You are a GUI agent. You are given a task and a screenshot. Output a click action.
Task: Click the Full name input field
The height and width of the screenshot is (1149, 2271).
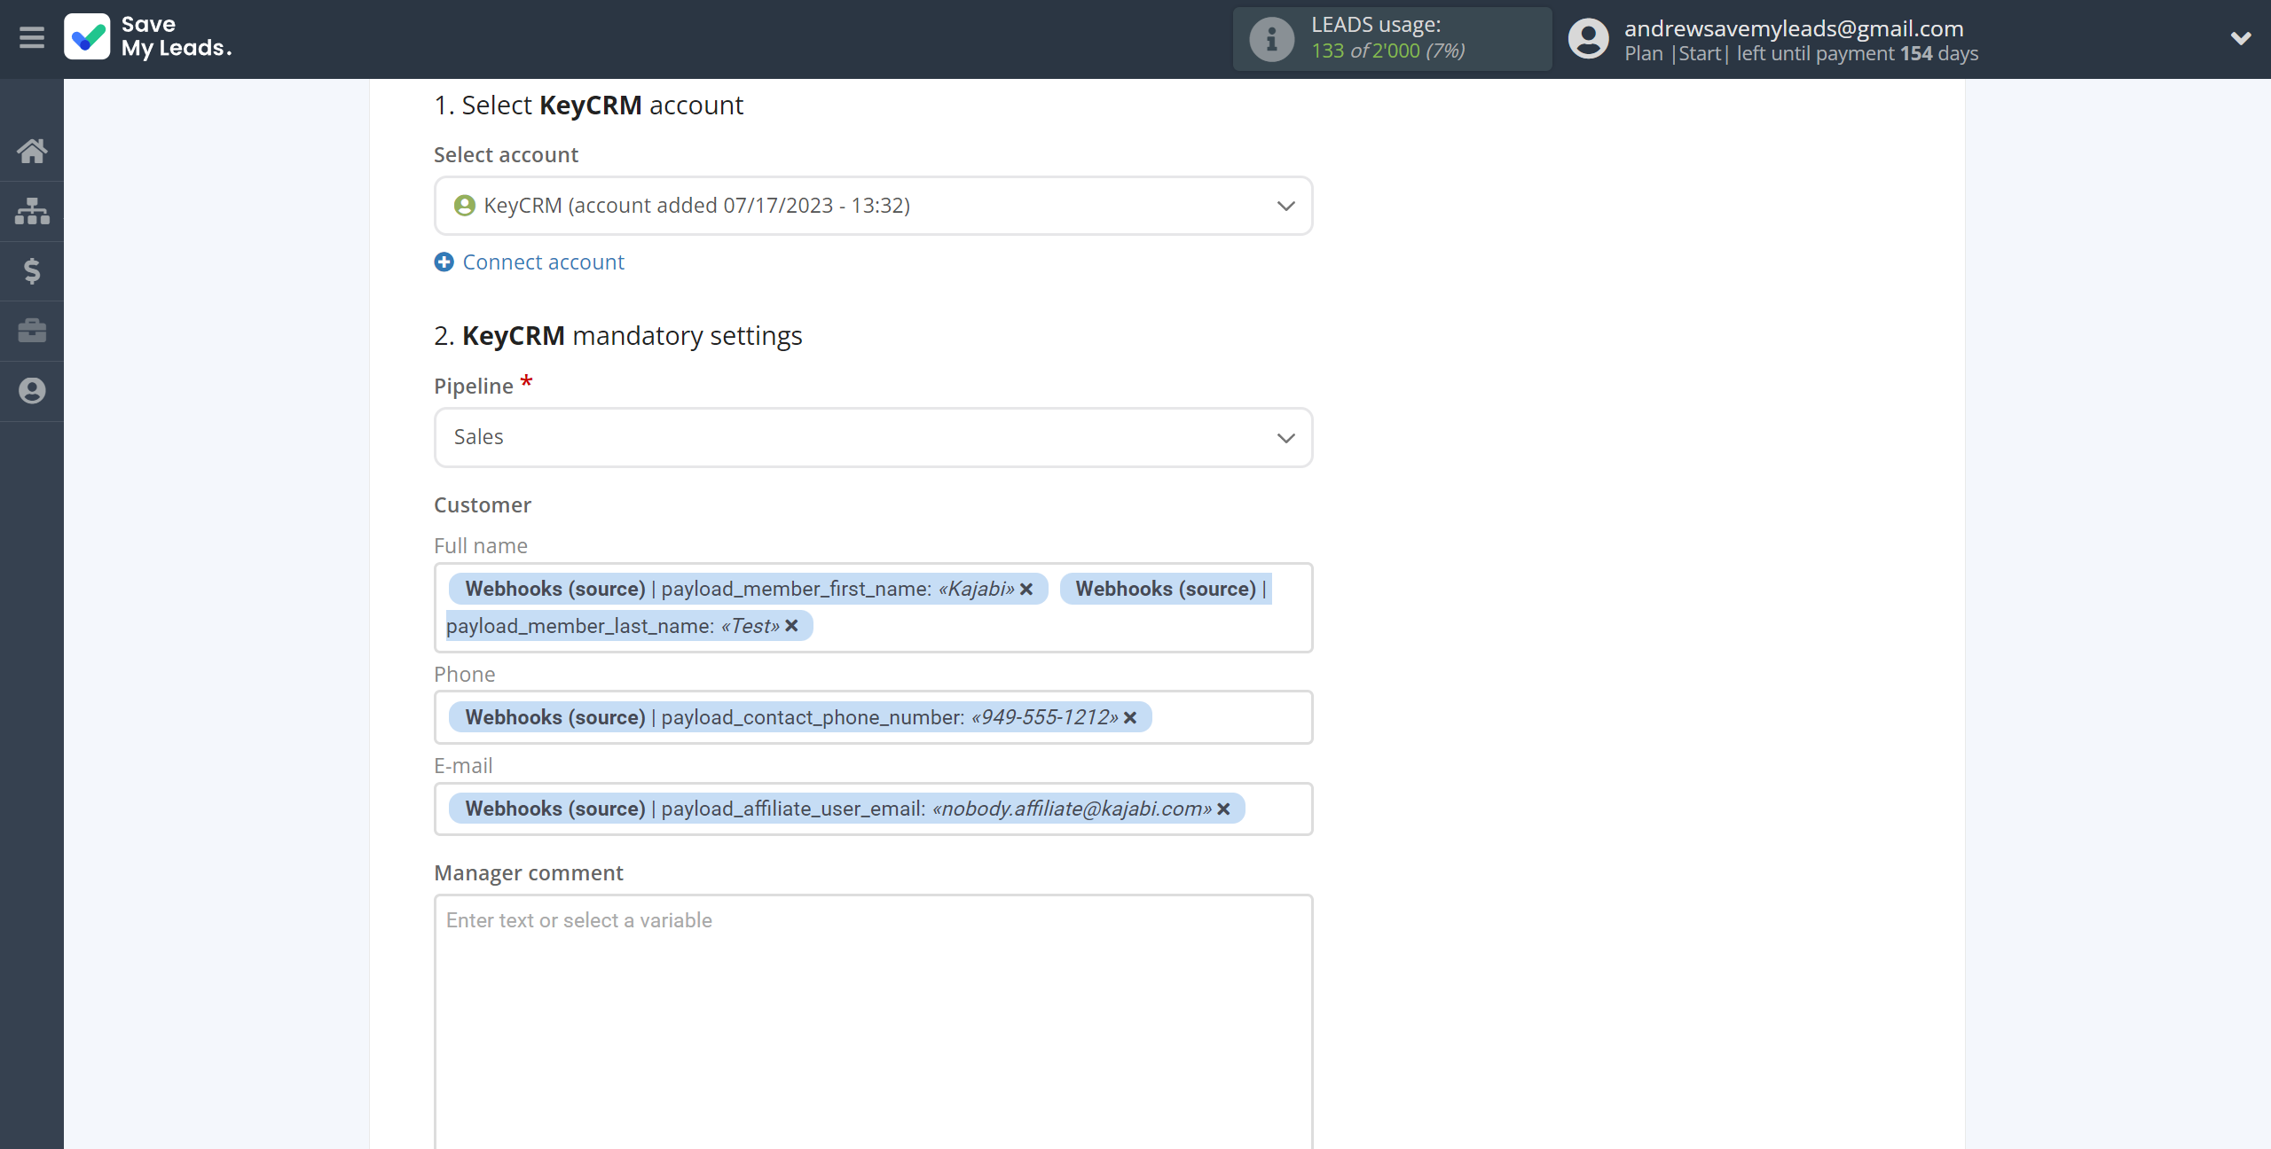pyautogui.click(x=873, y=608)
